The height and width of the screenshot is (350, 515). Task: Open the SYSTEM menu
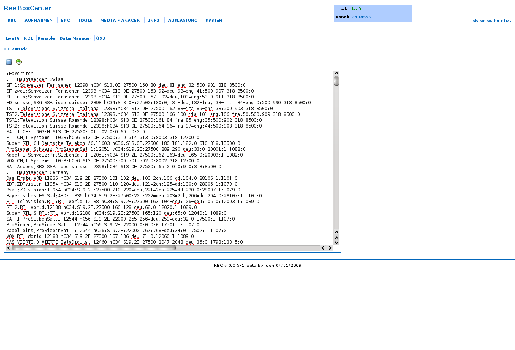pyautogui.click(x=214, y=21)
